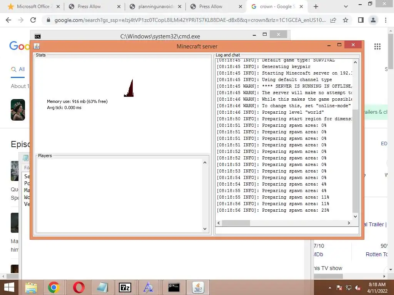Share this page from the address bar
Screen dimensions: 394x295
(x=333, y=20)
